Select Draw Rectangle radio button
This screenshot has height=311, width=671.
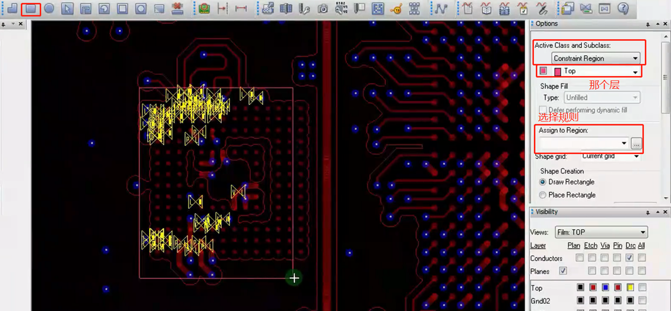tap(543, 182)
